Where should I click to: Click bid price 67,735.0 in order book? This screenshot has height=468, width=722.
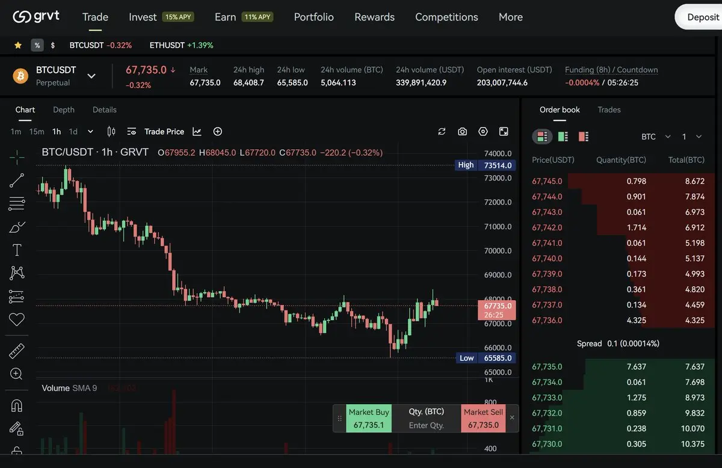[547, 366]
